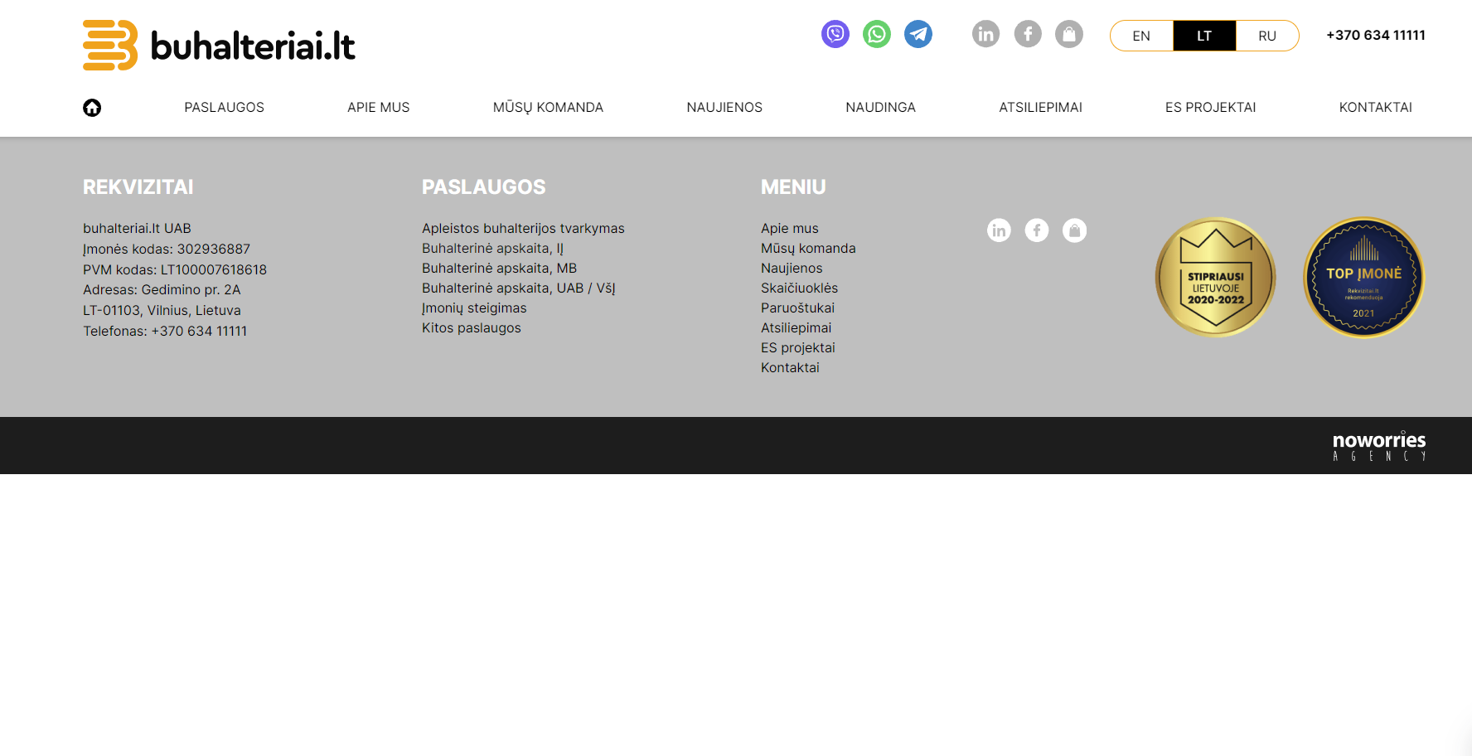Click shopping bag icon in header
The image size is (1472, 756).
(1069, 34)
